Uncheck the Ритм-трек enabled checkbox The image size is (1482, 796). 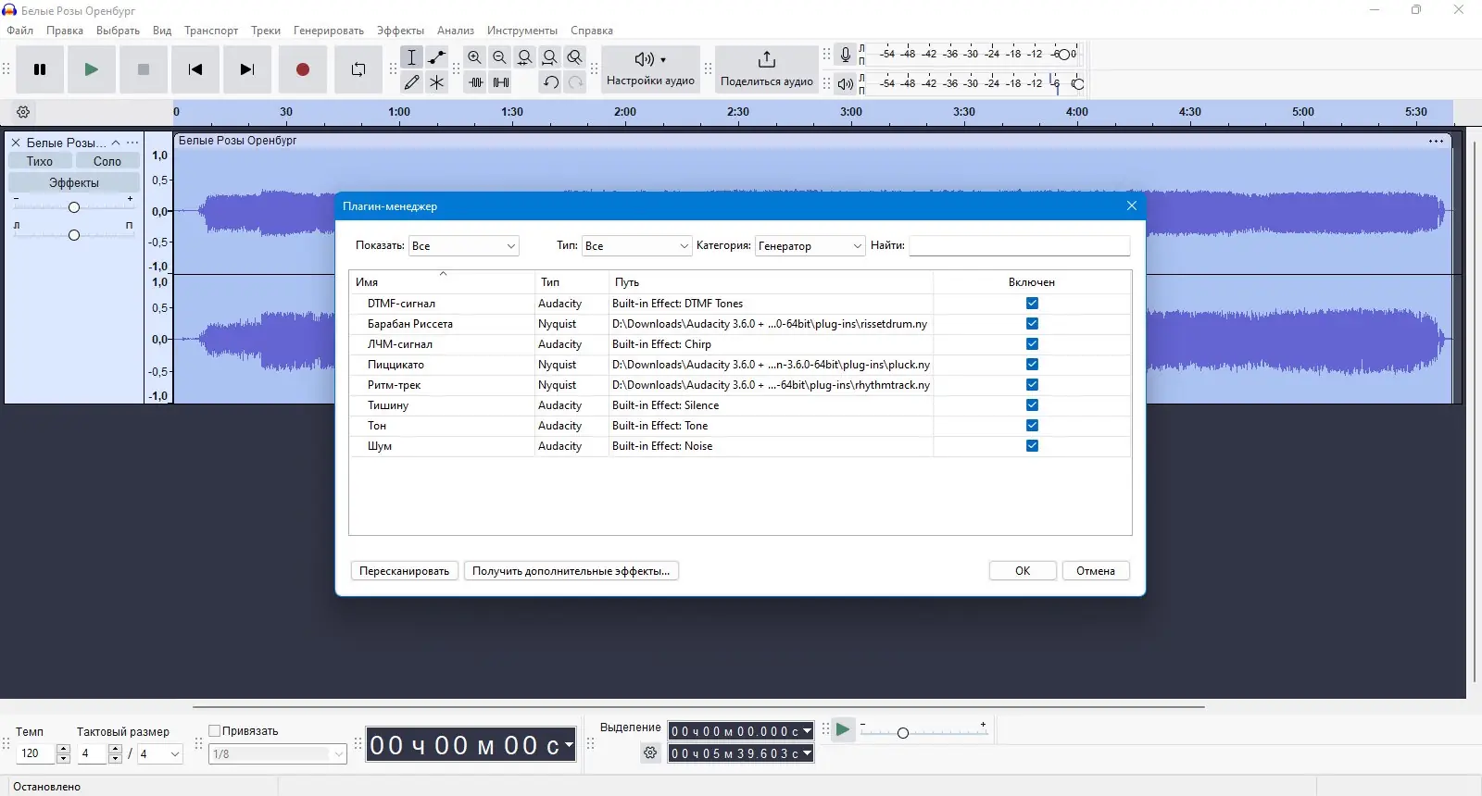[x=1032, y=385]
